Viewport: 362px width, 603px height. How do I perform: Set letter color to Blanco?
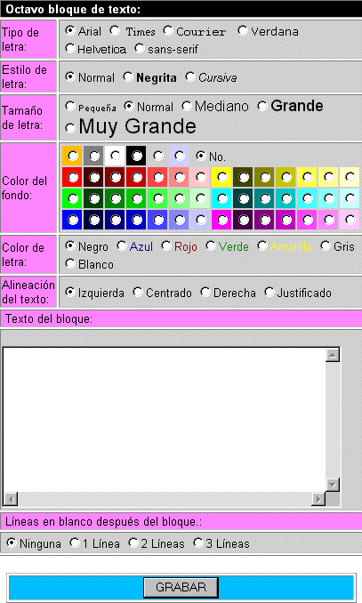tap(70, 263)
